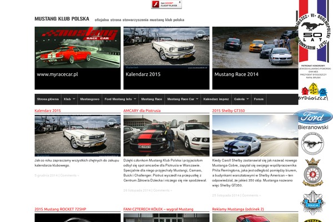Click the 'Kiedy Caroll Shelby zastanawiał' excerpt text
333x222 pixels.
pyautogui.click(x=255, y=173)
